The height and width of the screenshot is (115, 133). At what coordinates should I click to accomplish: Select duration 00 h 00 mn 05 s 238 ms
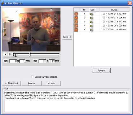[x=114, y=26]
